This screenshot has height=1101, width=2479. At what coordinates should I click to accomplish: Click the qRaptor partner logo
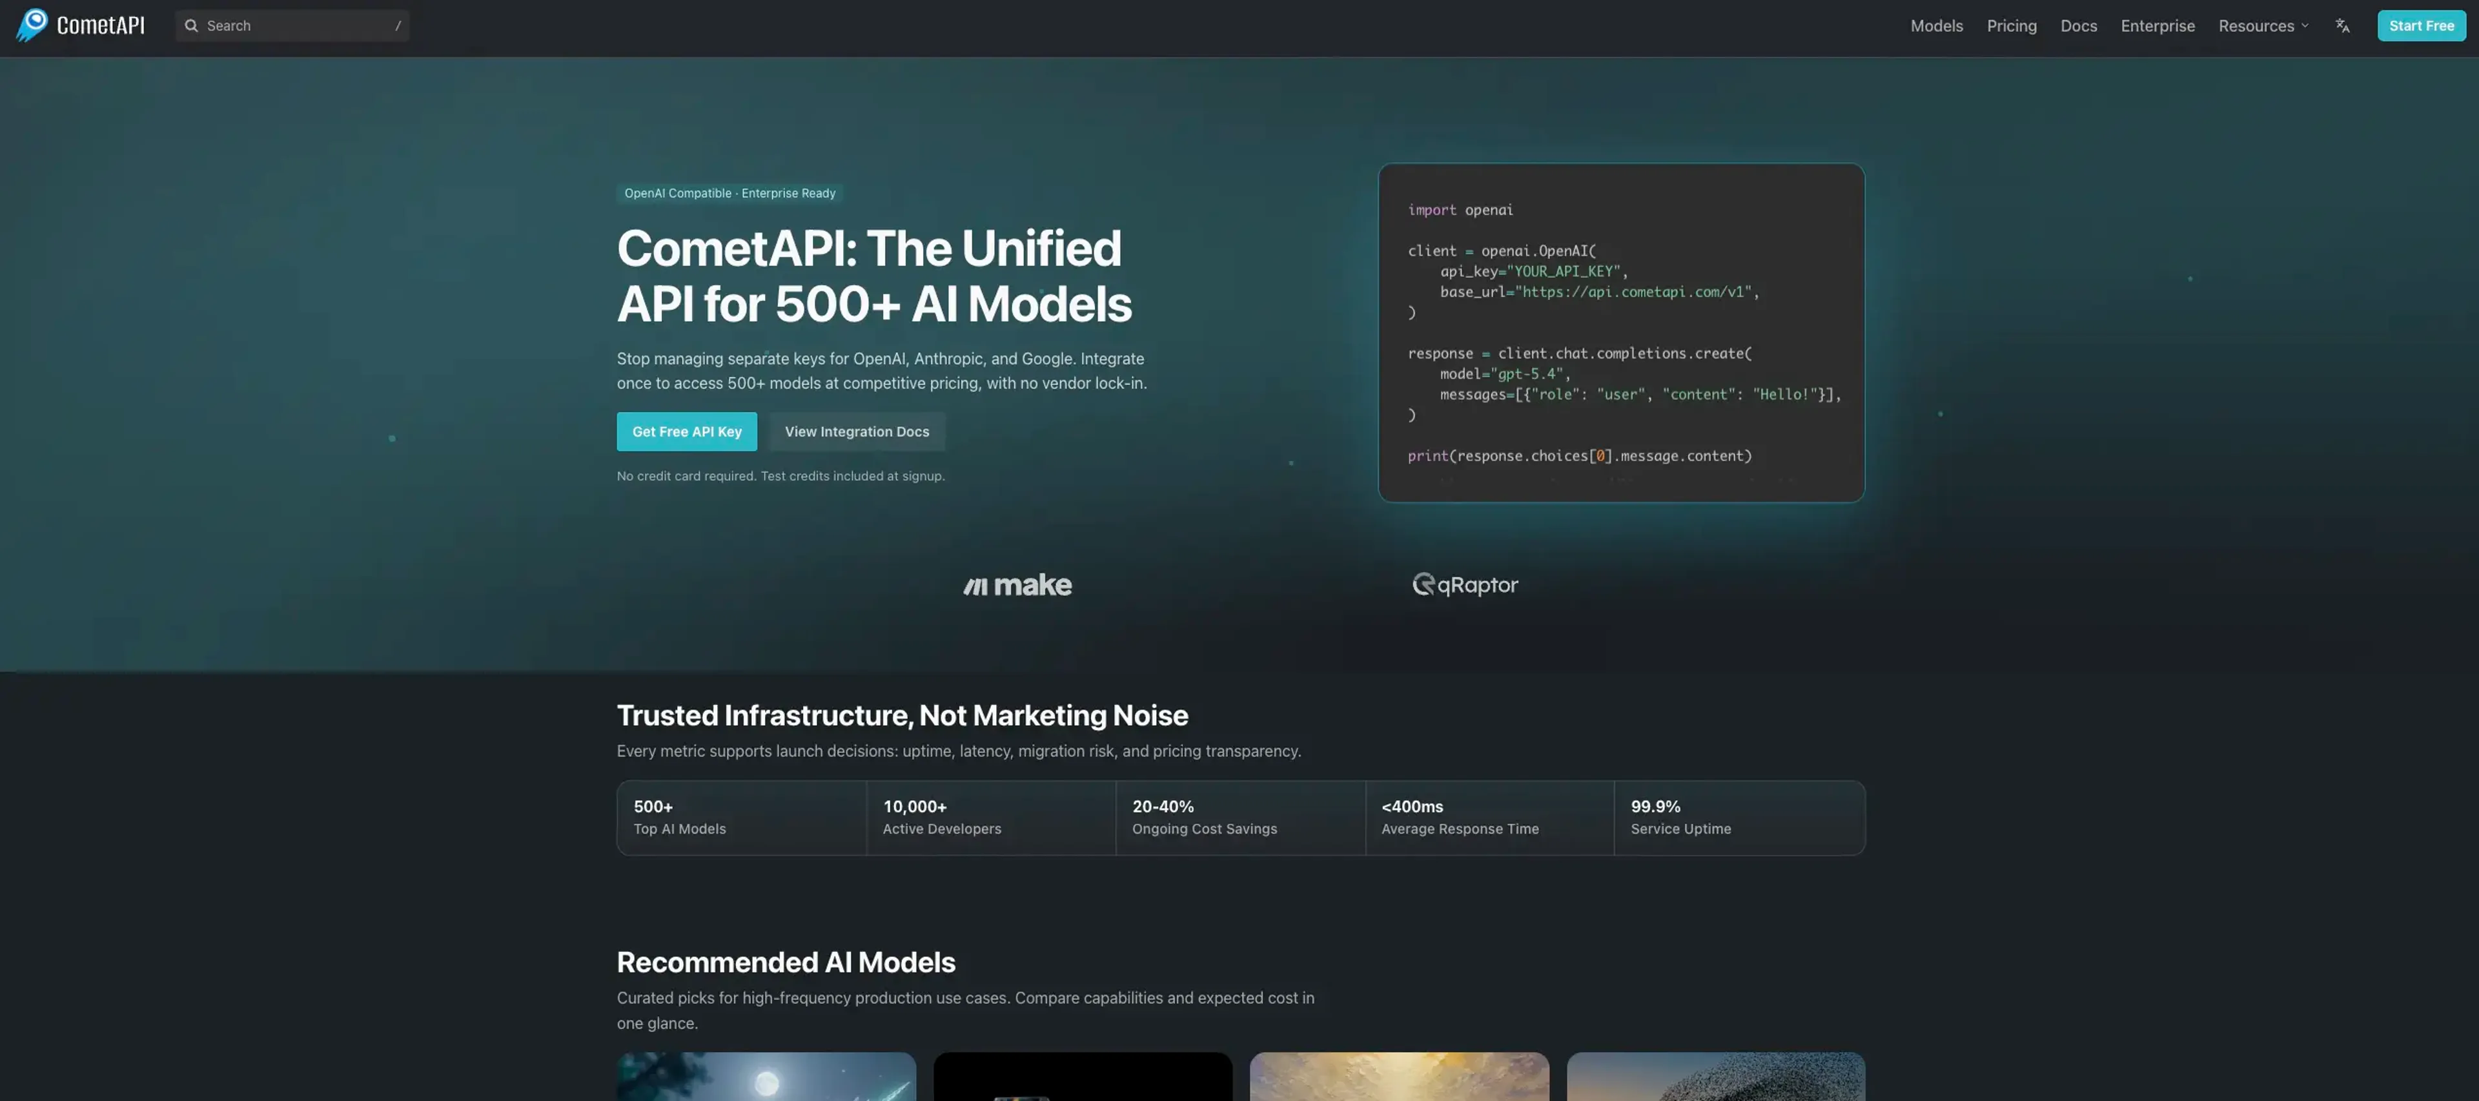tap(1465, 584)
